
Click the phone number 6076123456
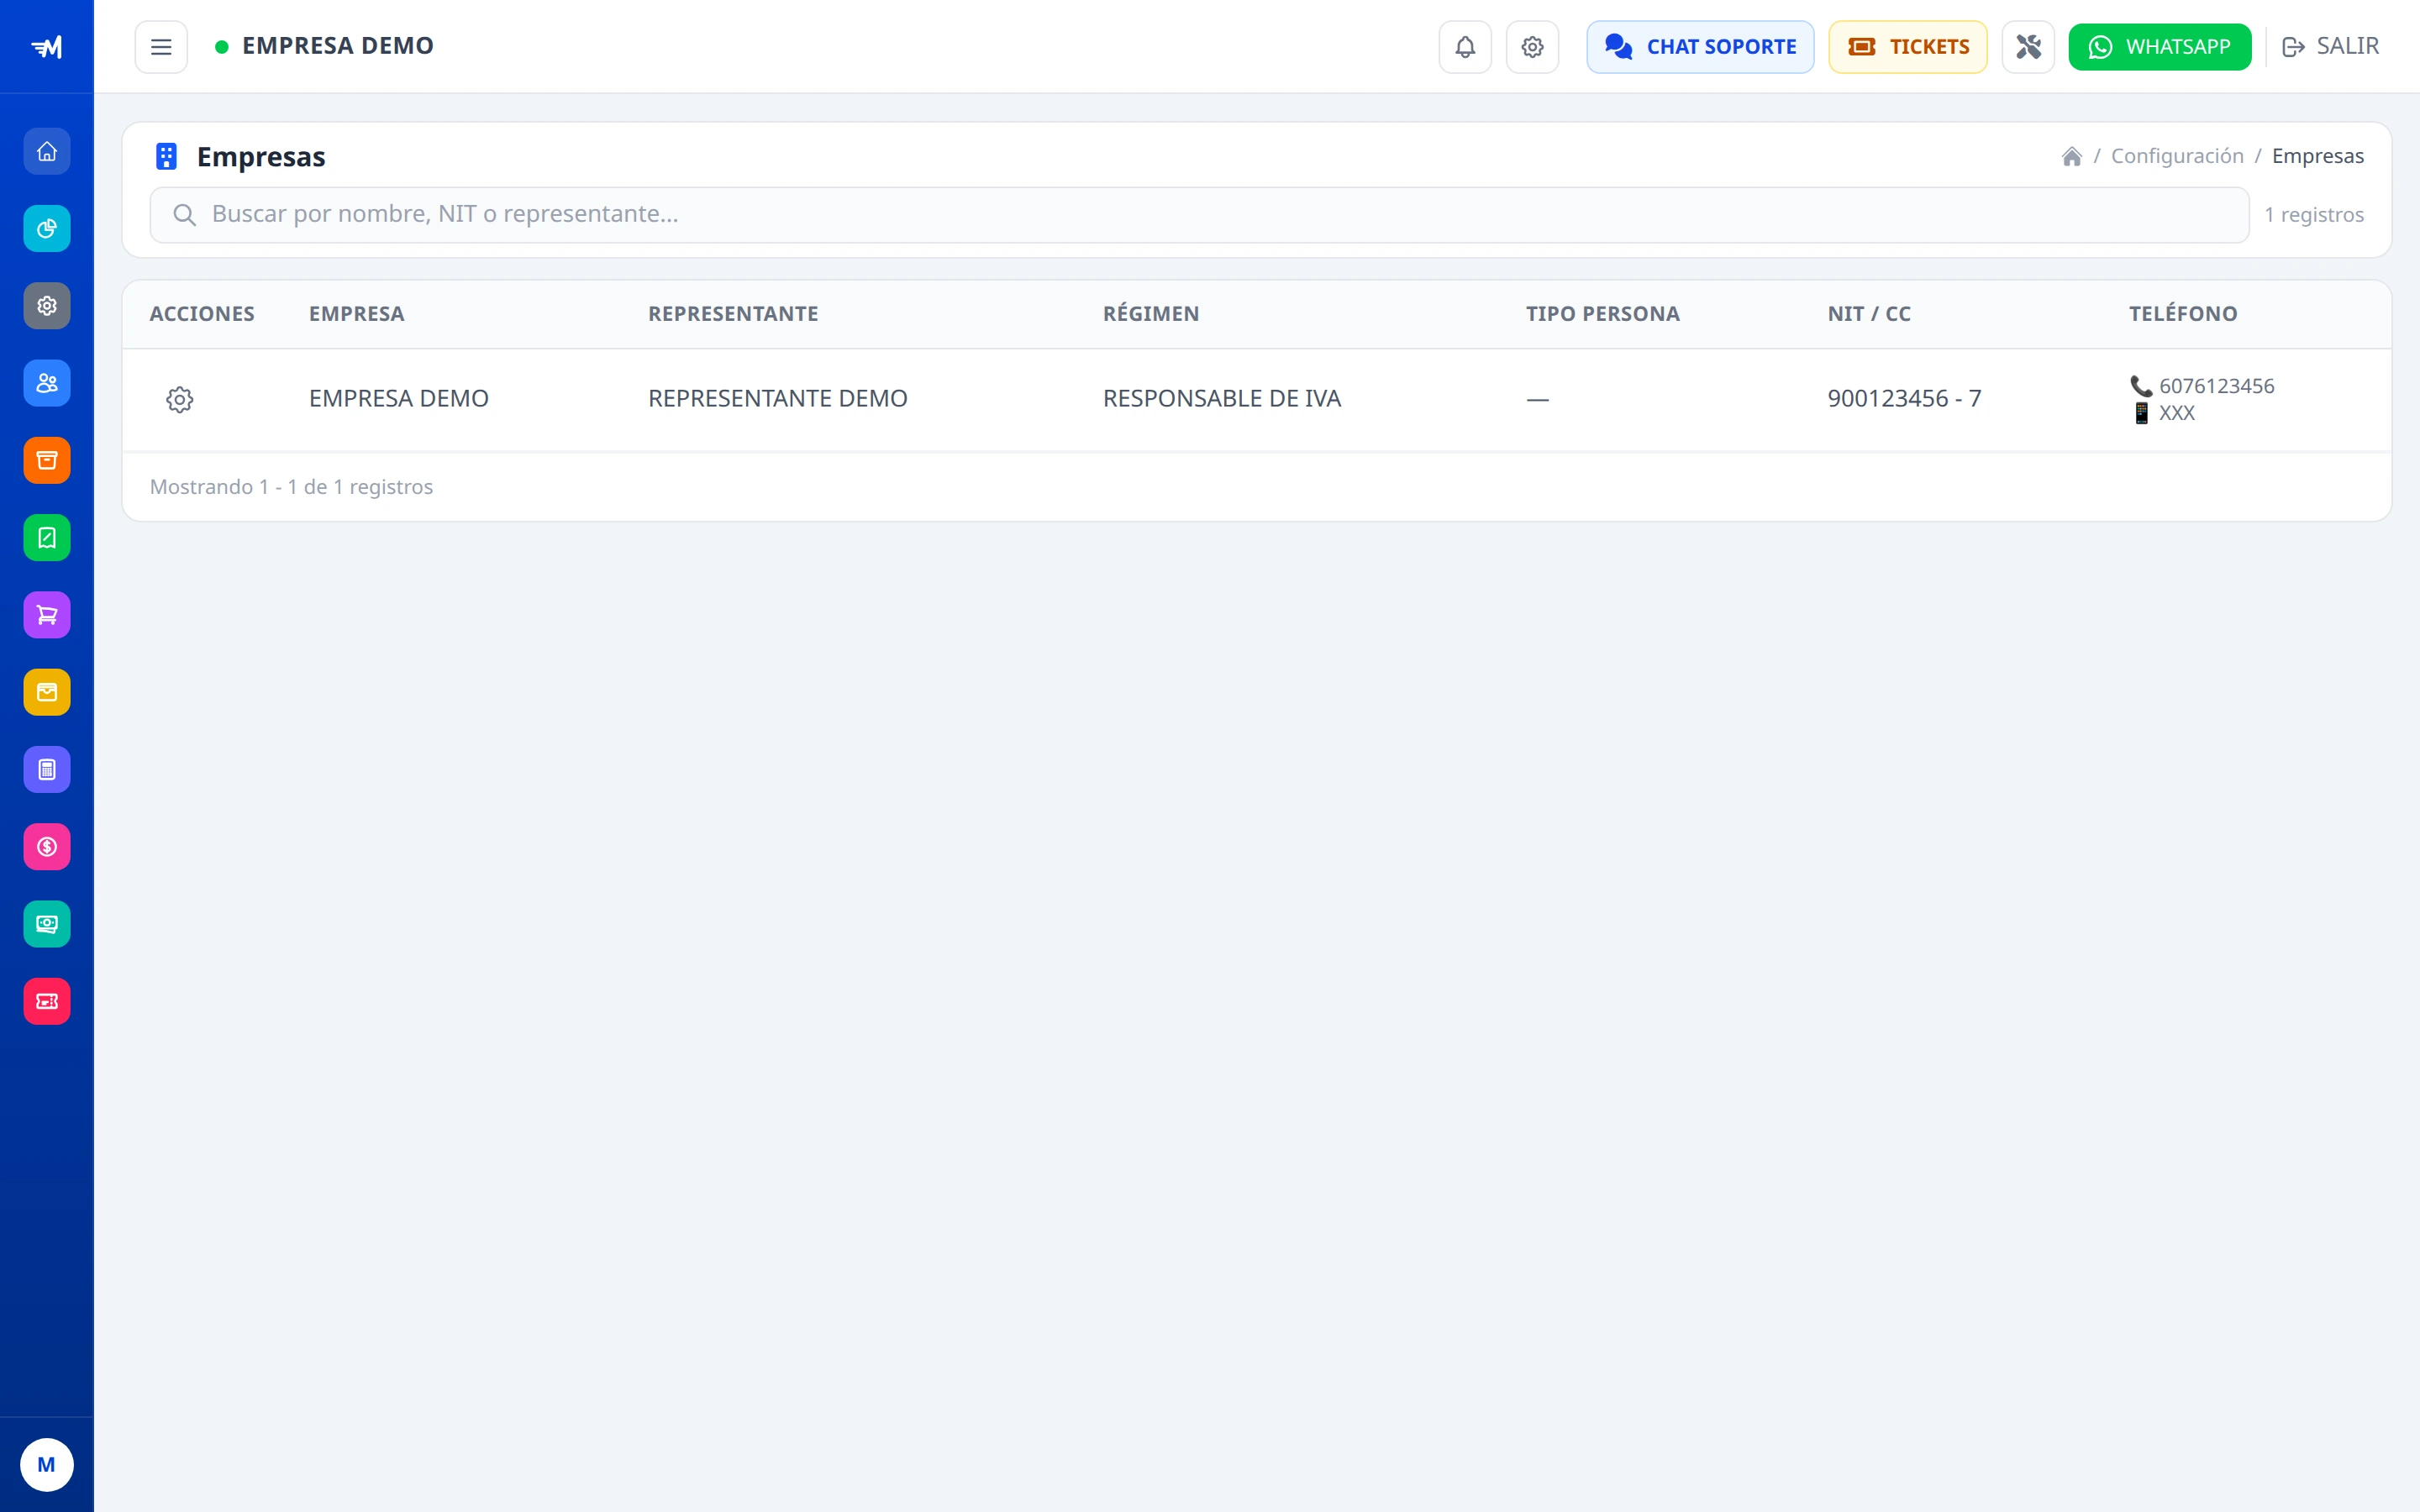click(x=2216, y=386)
